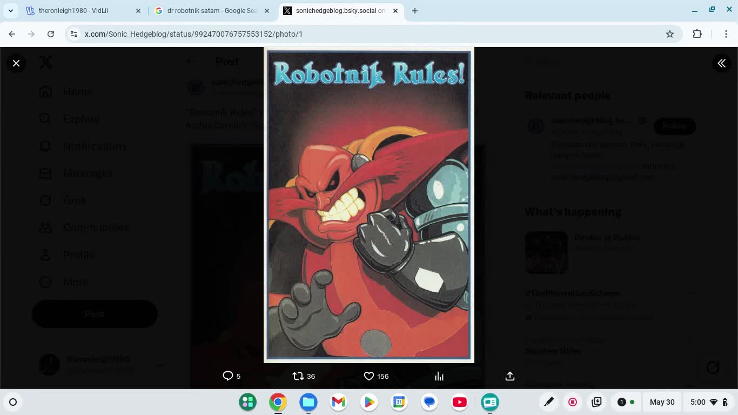Click the dimmed X logo
Viewport: 738px width, 415px height.
[46, 62]
